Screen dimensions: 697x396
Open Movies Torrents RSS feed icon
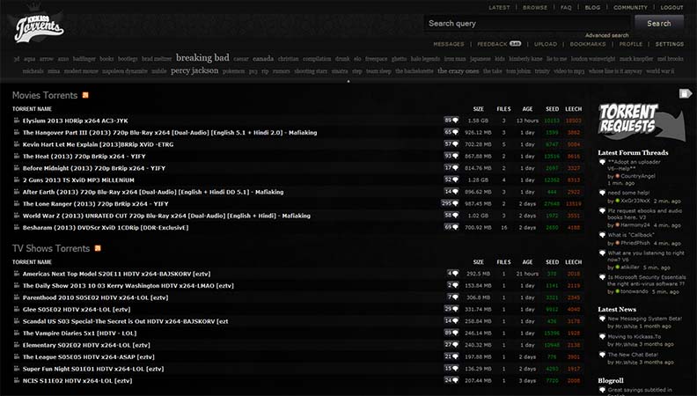coord(85,95)
